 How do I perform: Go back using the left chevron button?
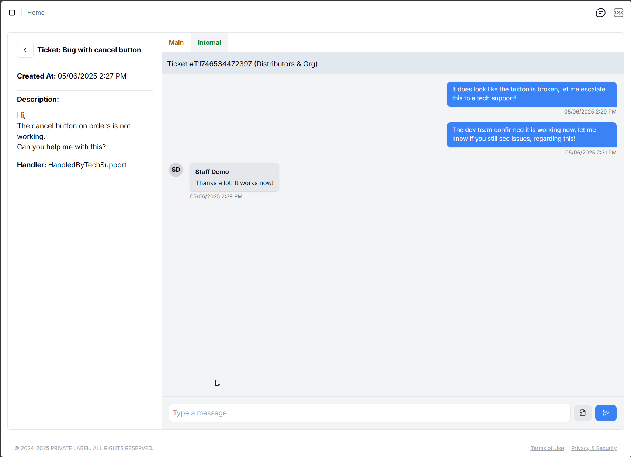point(25,50)
